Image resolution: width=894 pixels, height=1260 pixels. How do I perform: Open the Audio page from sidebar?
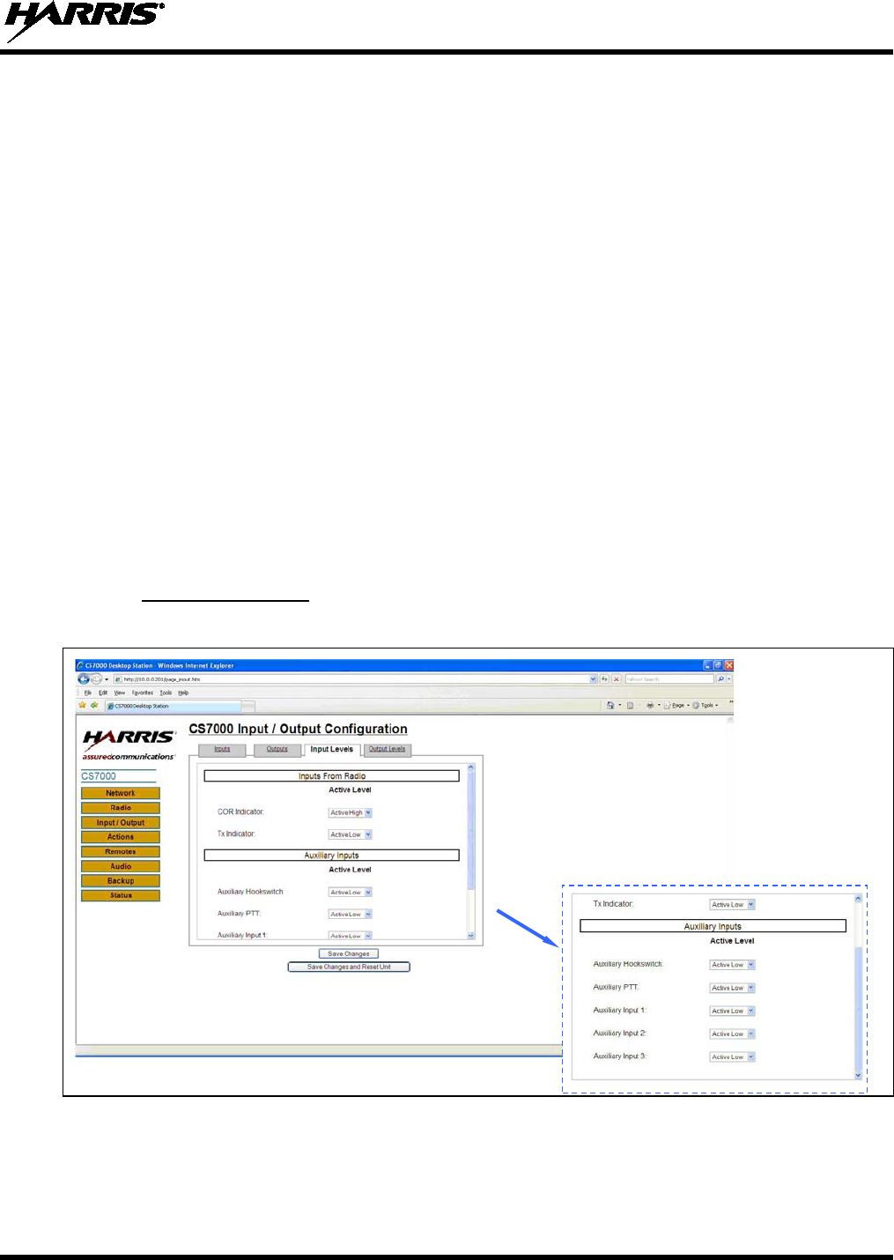pos(121,866)
